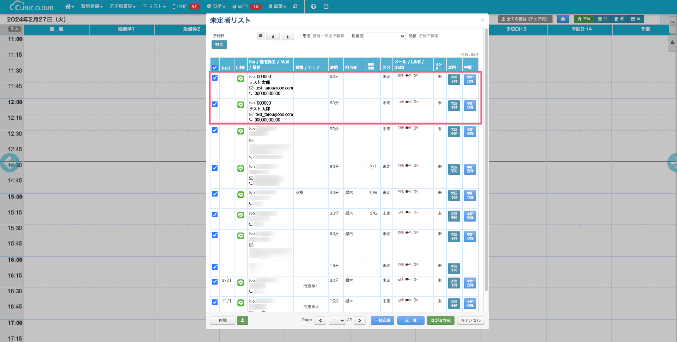
Task: Open the 担当者 dropdown filter
Action: pyautogui.click(x=385, y=36)
